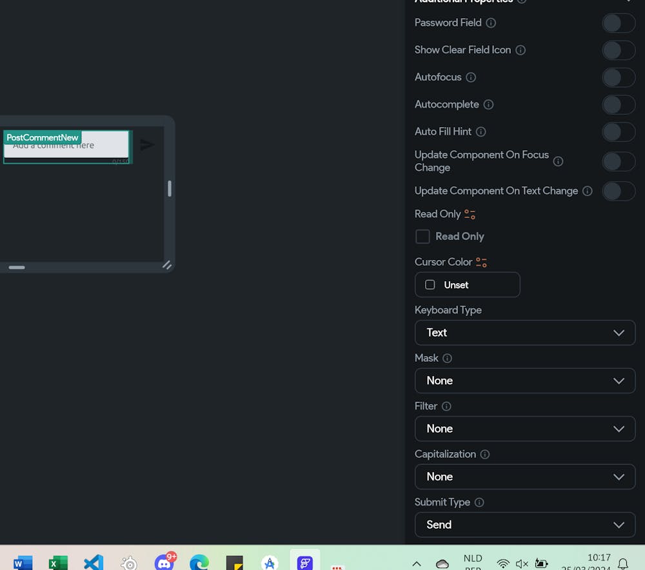645x570 pixels.
Task: Enable the Autocomplete switch
Action: coord(619,104)
